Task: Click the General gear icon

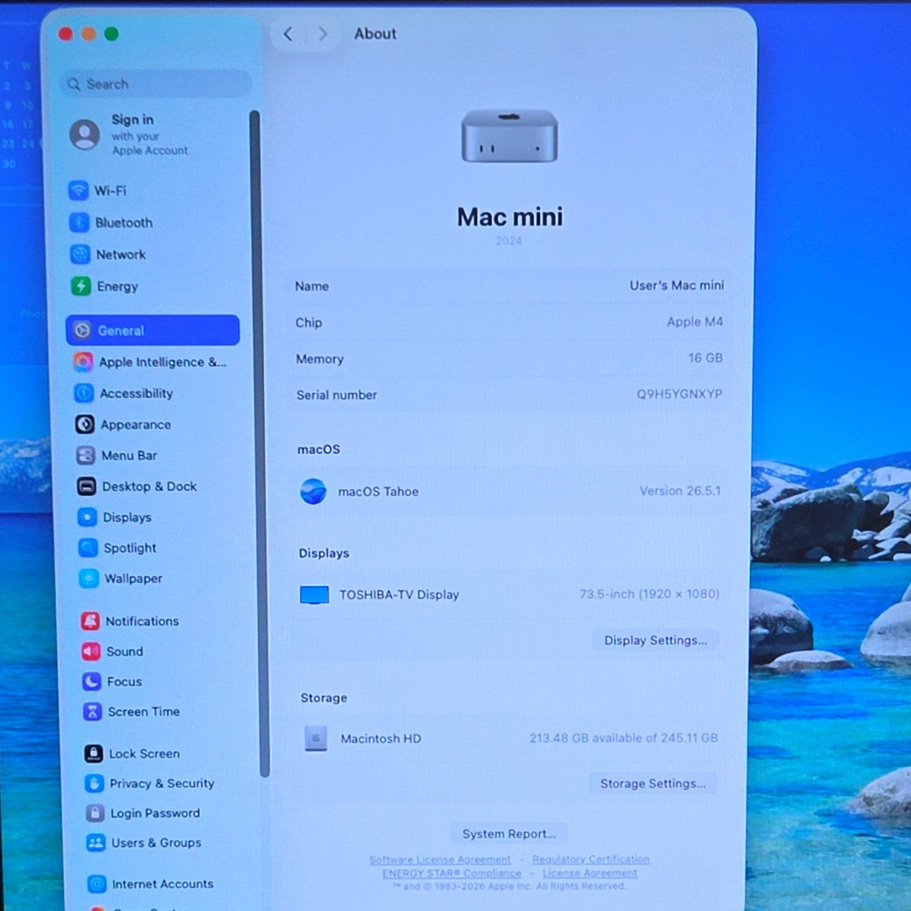Action: (x=82, y=330)
